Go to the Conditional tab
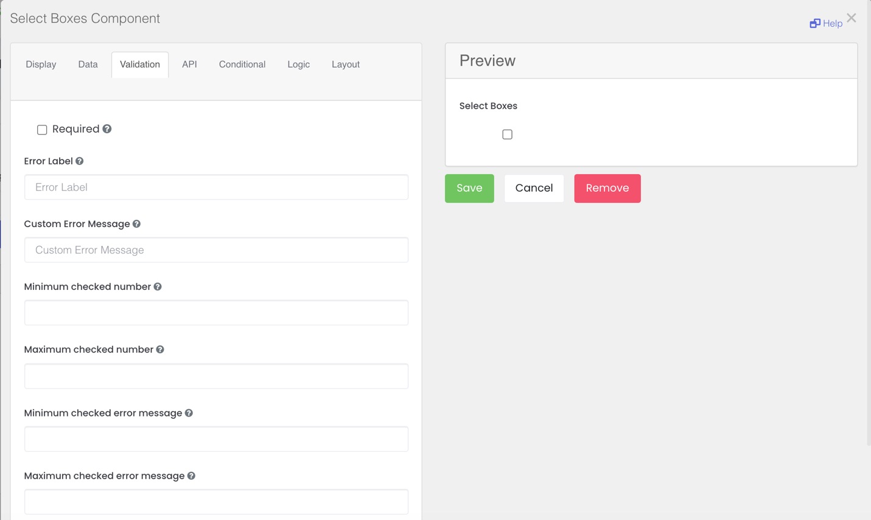 pyautogui.click(x=242, y=65)
